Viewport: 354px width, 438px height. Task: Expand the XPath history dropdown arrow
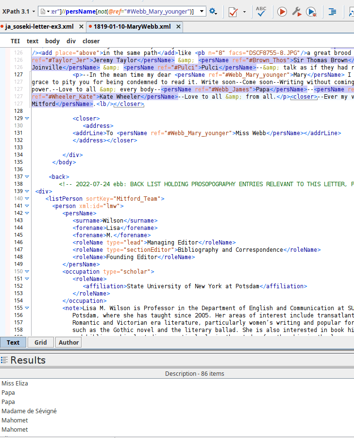click(202, 12)
